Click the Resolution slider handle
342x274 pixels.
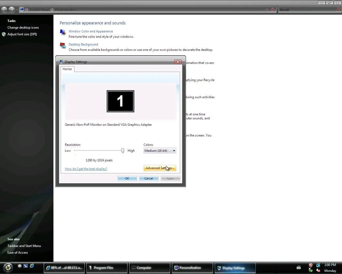(123, 151)
